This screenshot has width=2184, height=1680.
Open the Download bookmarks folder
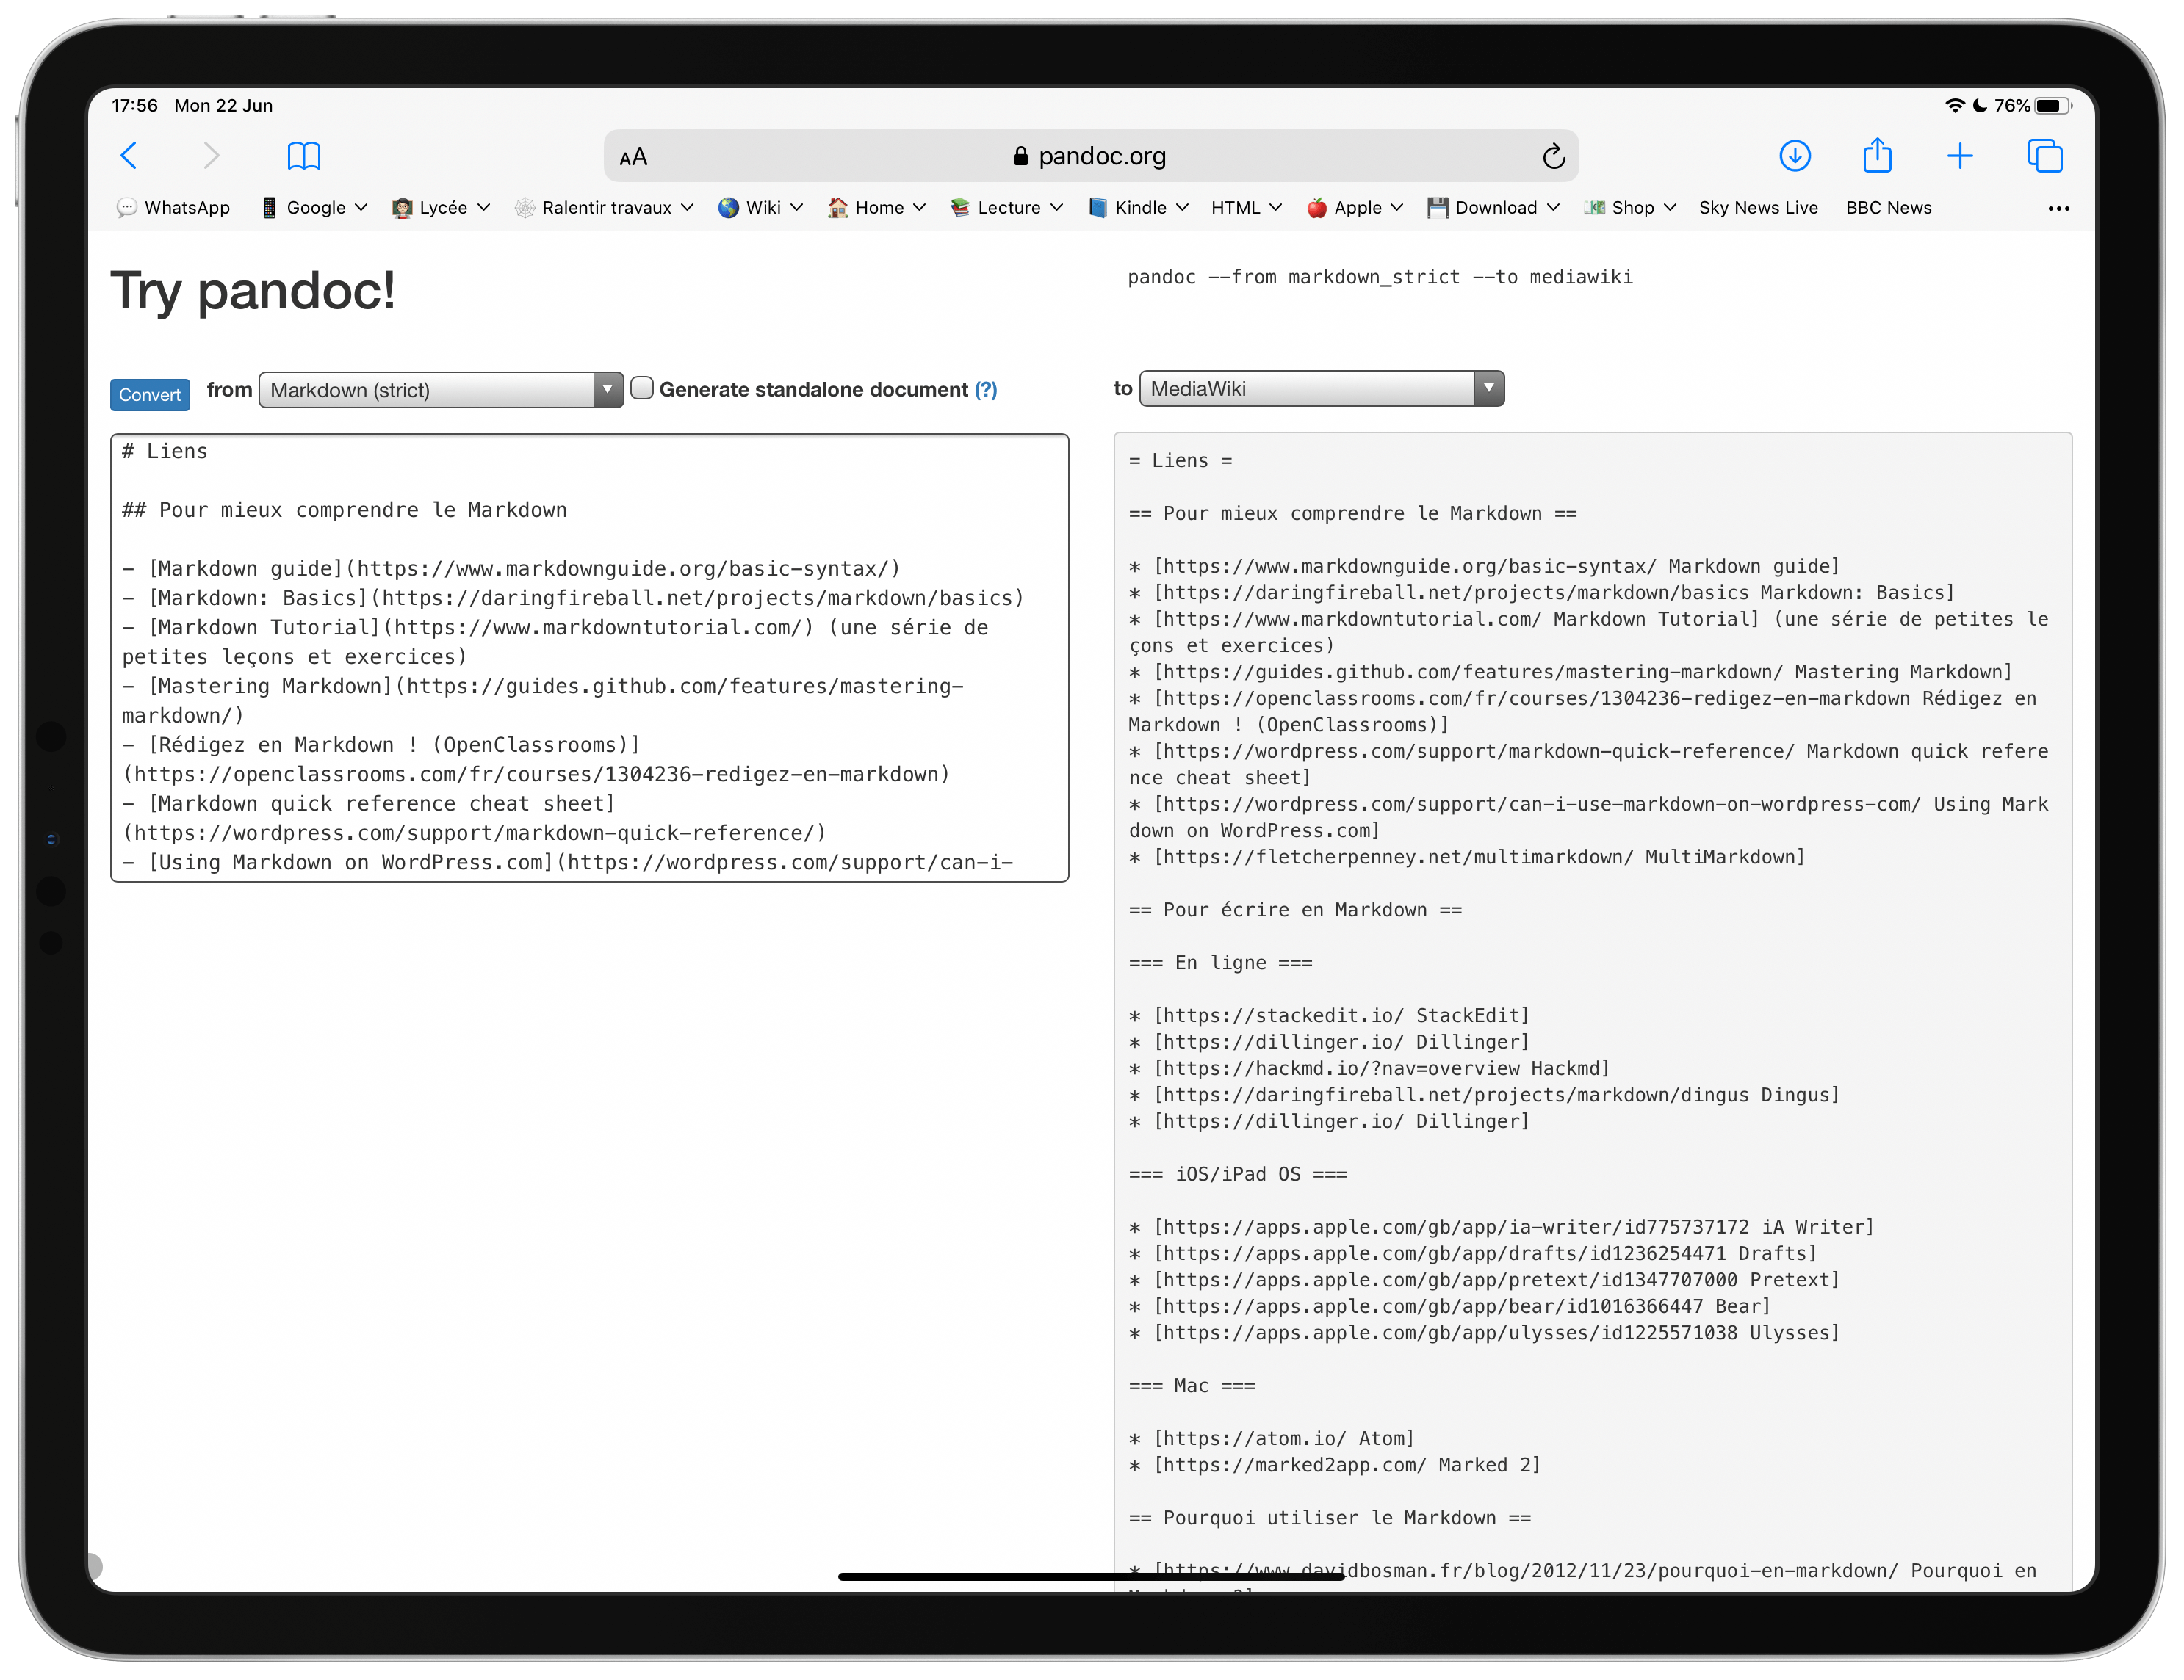(1494, 208)
